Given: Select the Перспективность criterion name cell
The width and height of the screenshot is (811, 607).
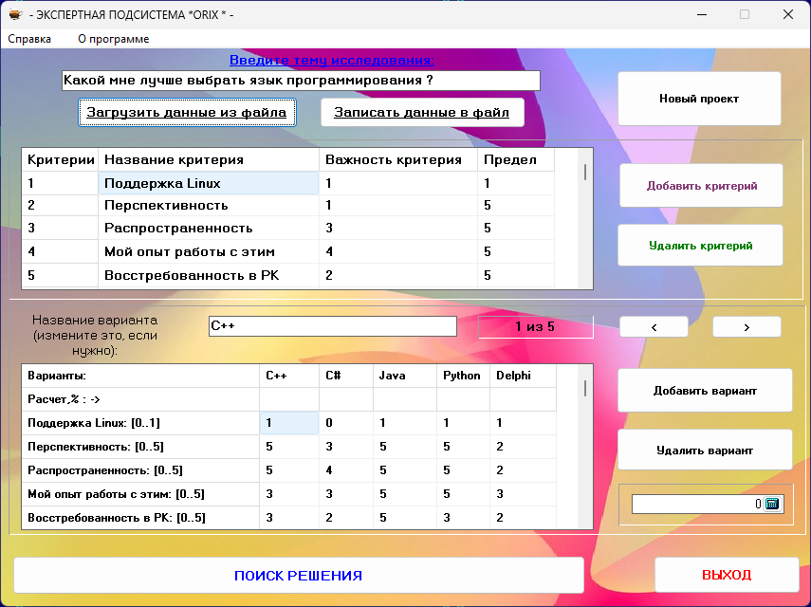Looking at the screenshot, I should (209, 205).
